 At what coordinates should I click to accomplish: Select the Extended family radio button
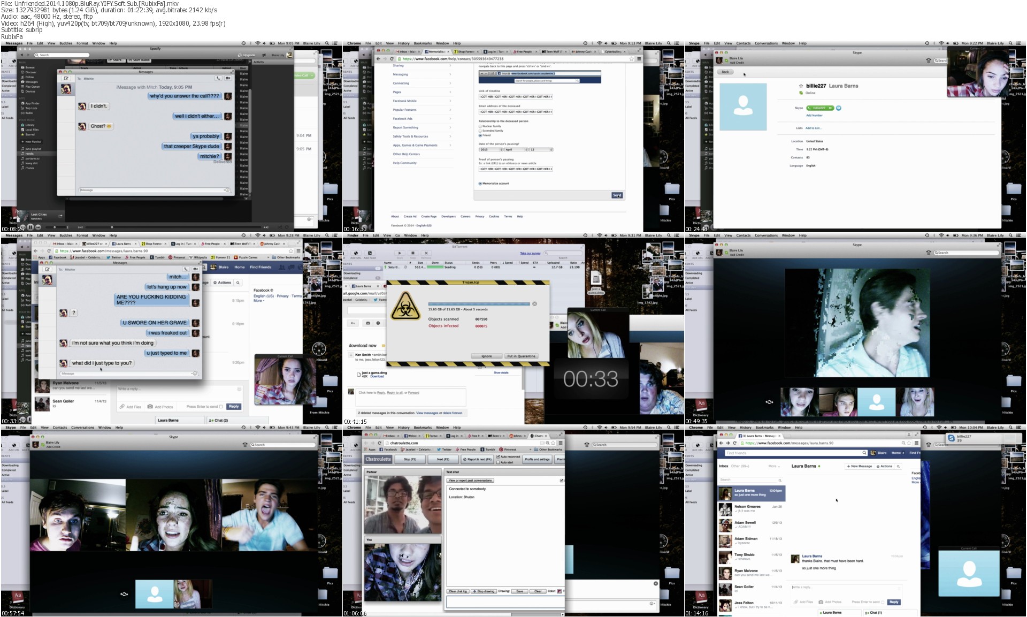tap(480, 131)
